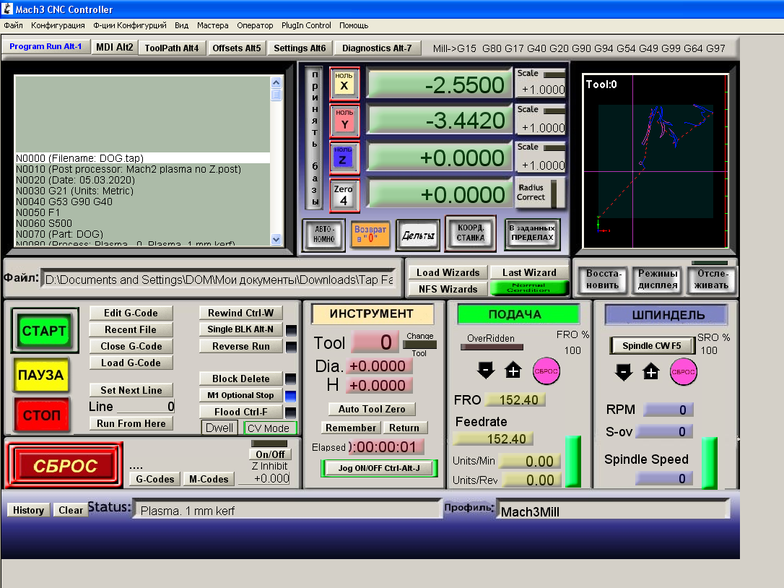Toggle Single BLK Alt-N mode
This screenshot has width=784, height=588.
(241, 329)
